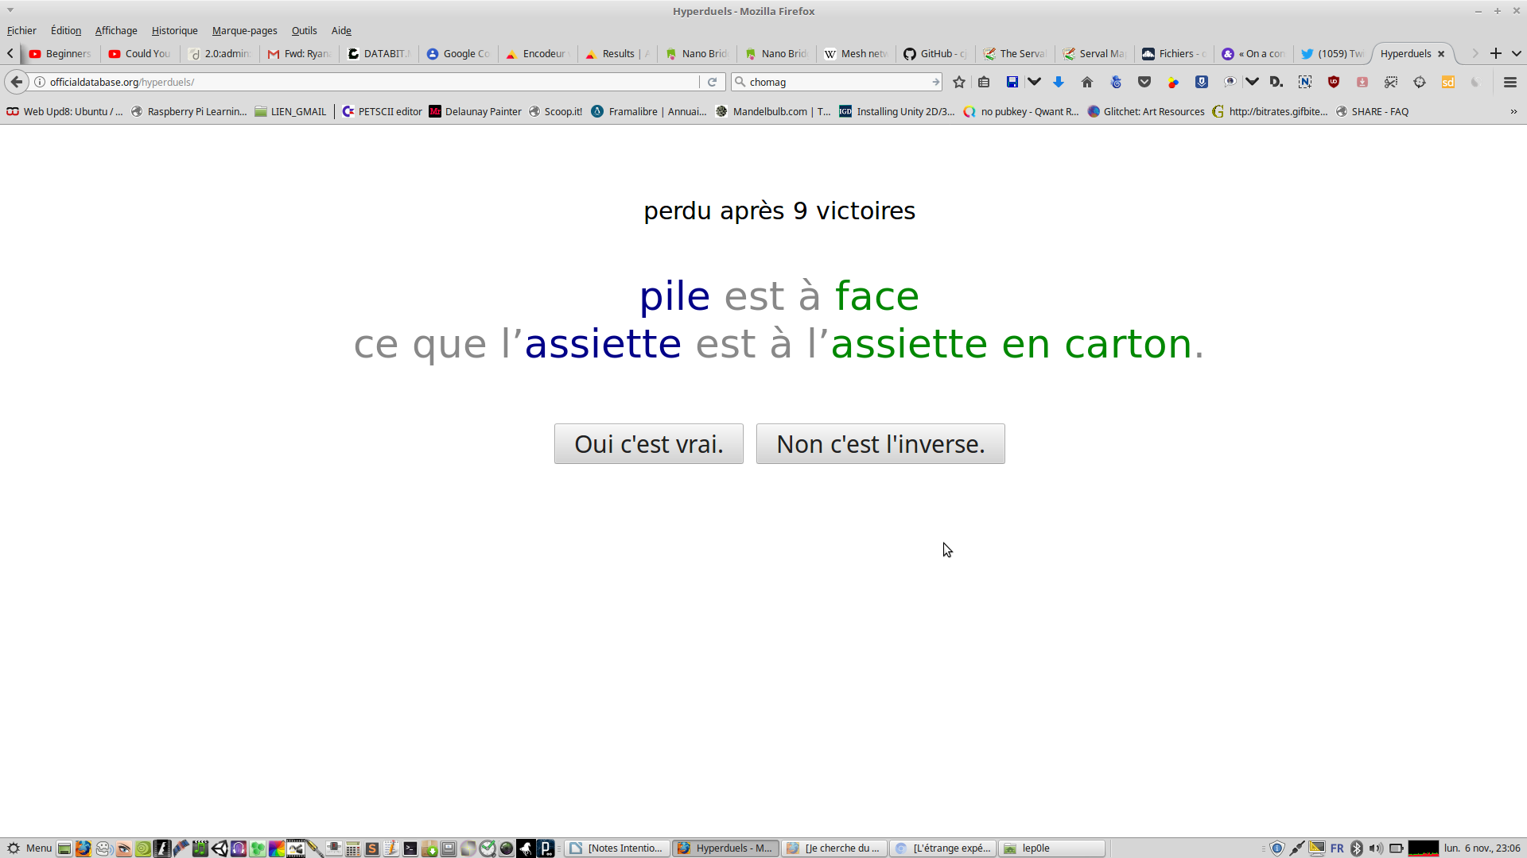The height and width of the screenshot is (858, 1527).
Task: Open the Historique menu
Action: click(x=174, y=30)
